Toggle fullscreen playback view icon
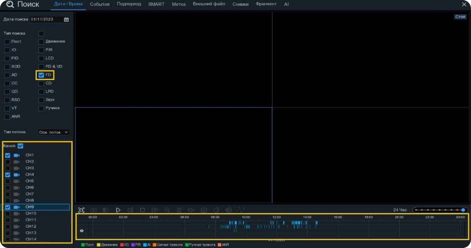This screenshot has height=248, width=471. 81,210
